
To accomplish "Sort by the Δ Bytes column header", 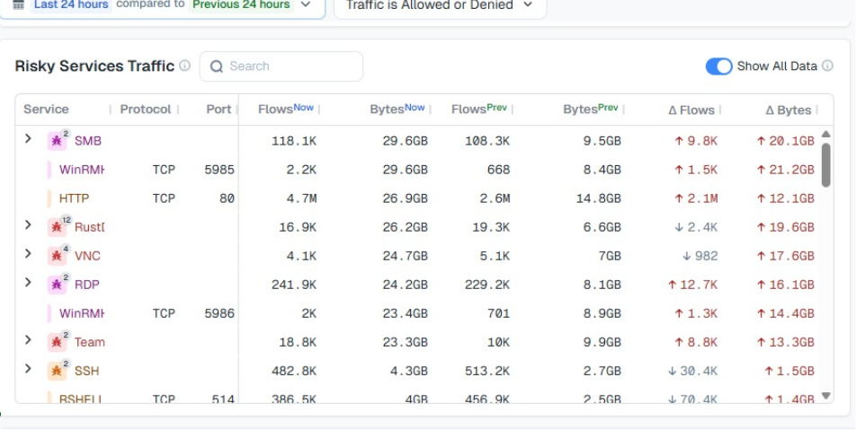I will 789,110.
